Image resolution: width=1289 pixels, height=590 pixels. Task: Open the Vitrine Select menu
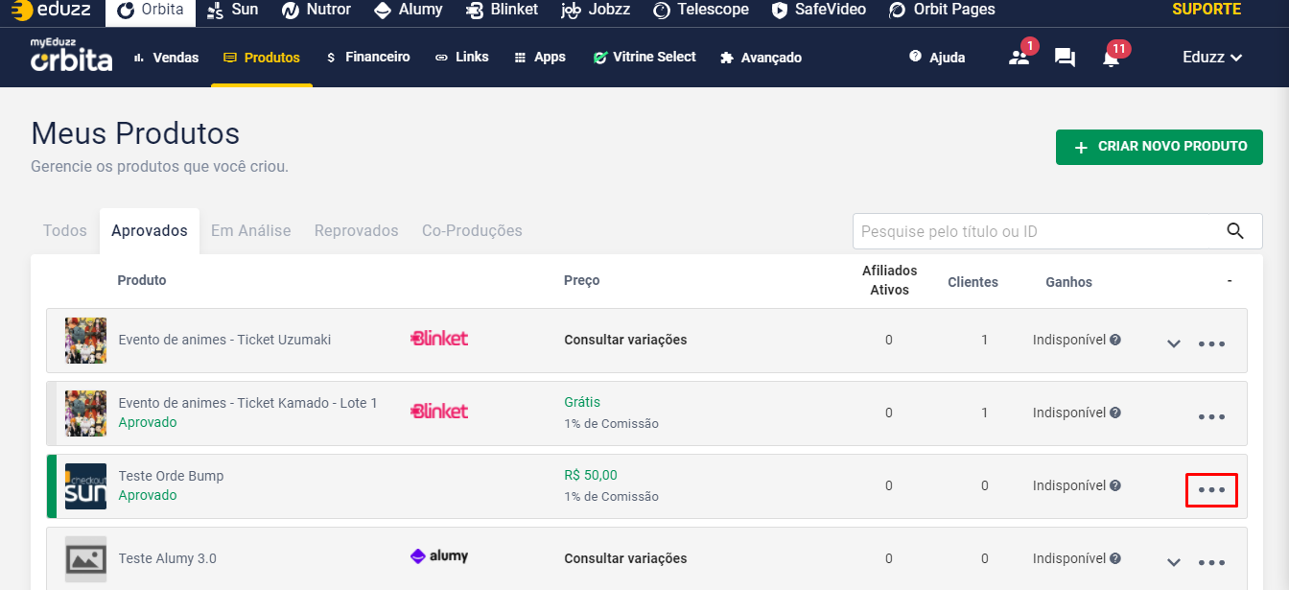pyautogui.click(x=644, y=58)
